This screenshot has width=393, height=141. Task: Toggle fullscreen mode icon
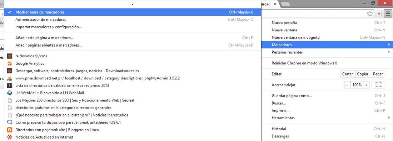click(x=378, y=85)
